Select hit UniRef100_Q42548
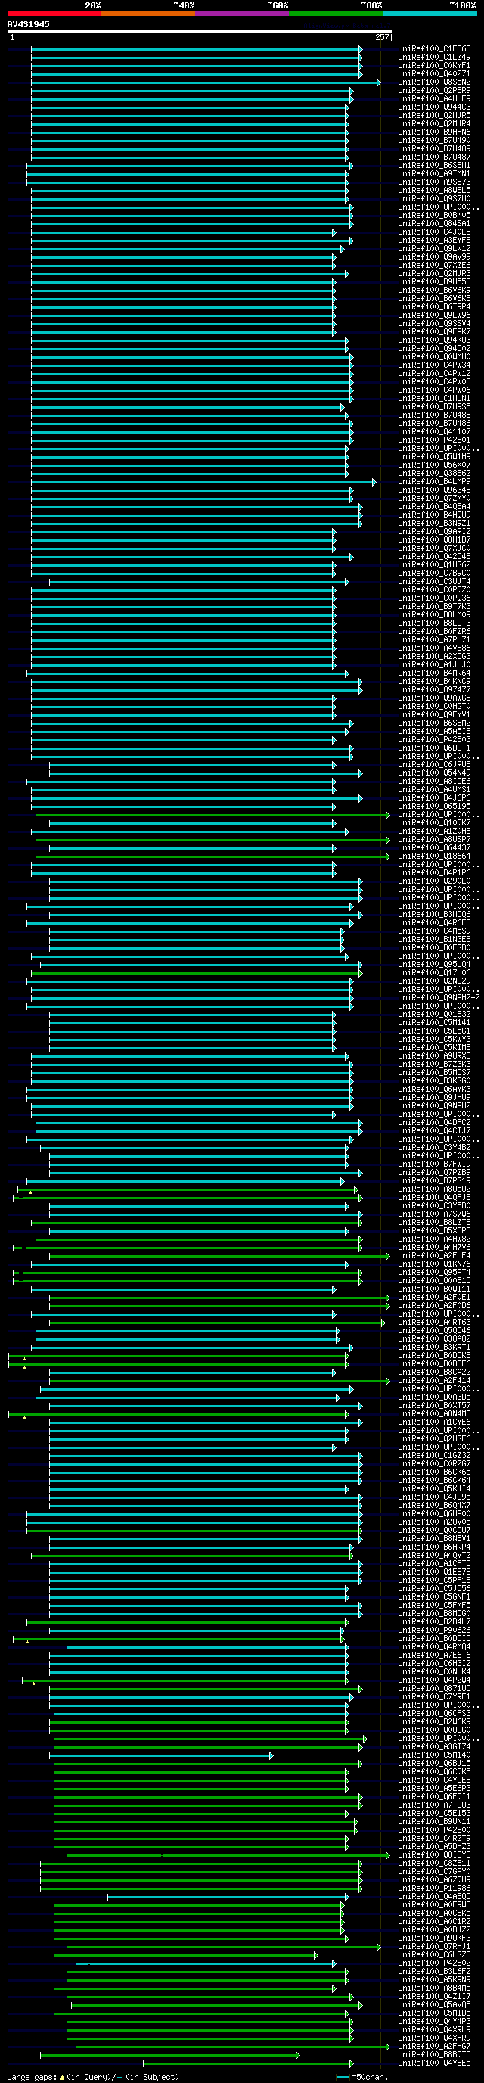484x2083 pixels. tap(434, 556)
